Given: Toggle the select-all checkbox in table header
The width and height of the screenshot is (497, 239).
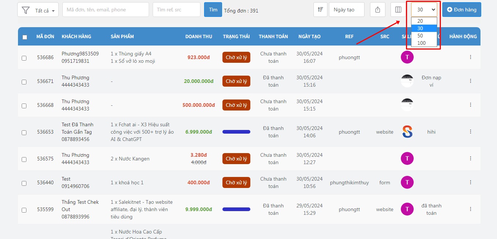Looking at the screenshot, I should click(x=25, y=37).
